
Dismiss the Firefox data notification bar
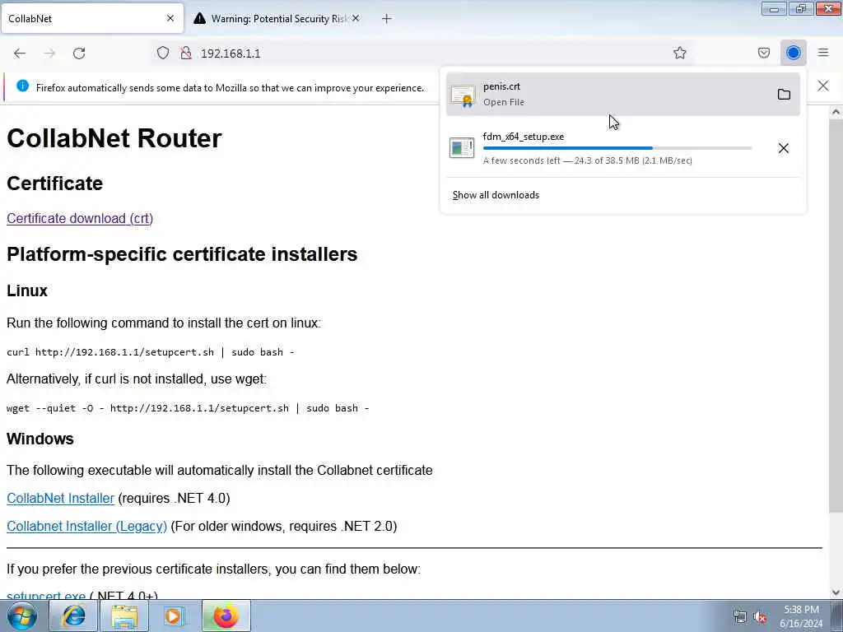coord(823,86)
